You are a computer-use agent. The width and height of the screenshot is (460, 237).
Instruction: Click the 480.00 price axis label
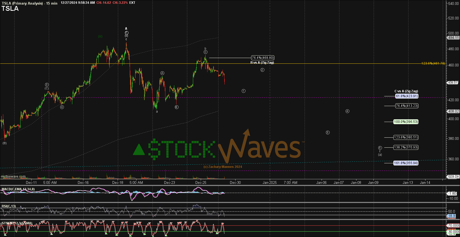pos(453,49)
